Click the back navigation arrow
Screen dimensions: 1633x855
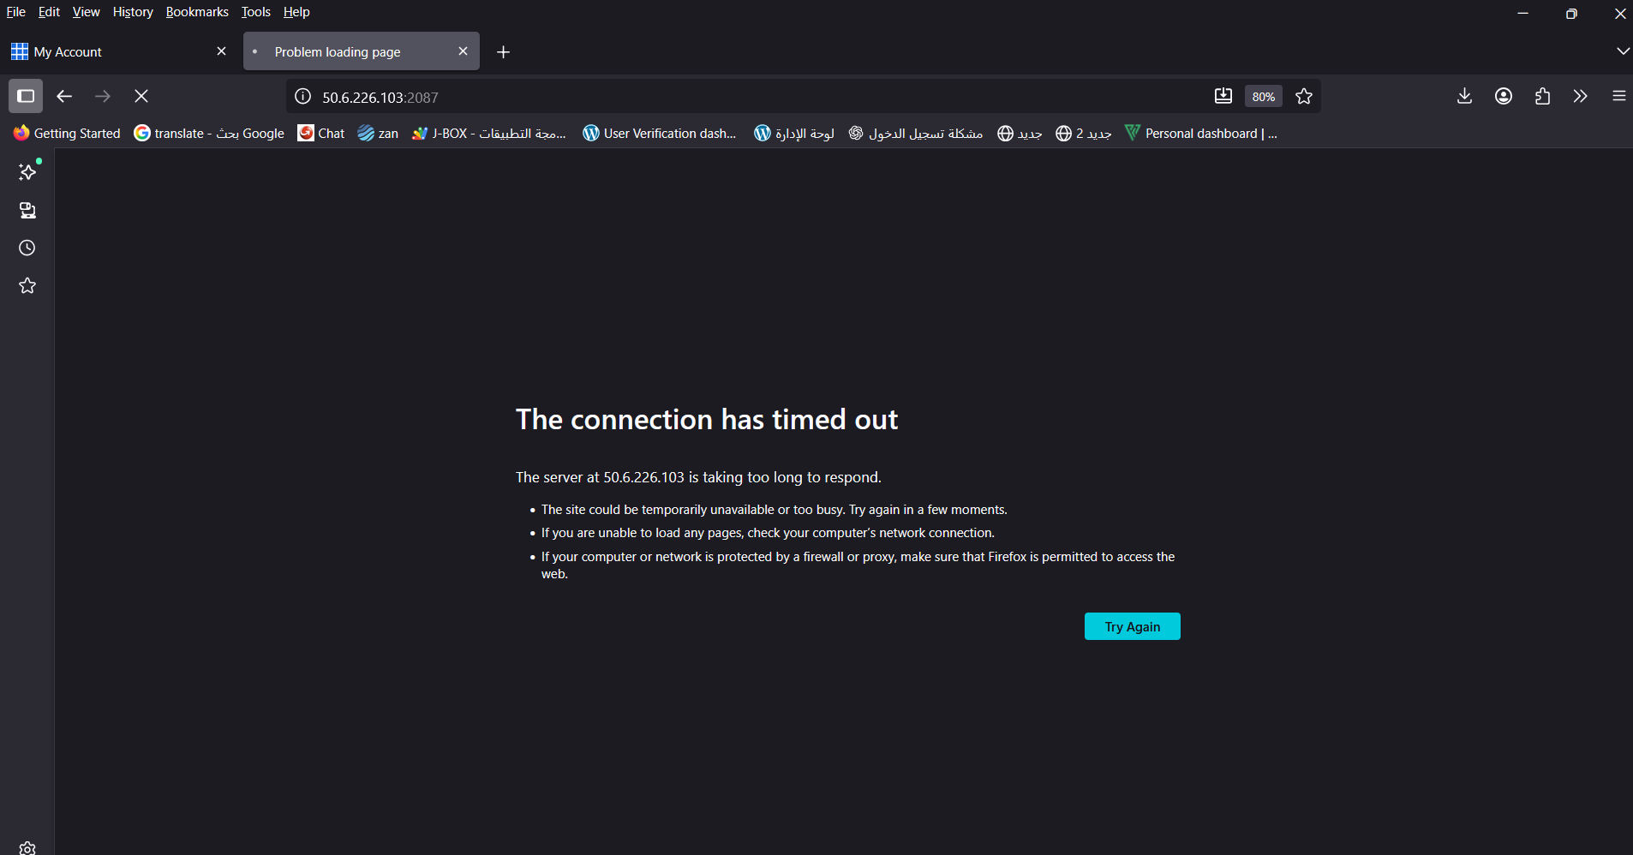pyautogui.click(x=64, y=96)
